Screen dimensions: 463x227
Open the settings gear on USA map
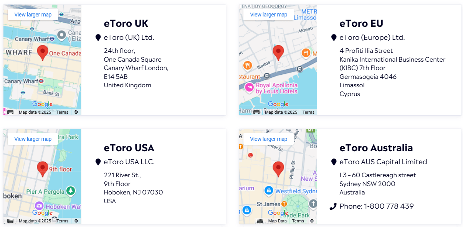pyautogui.click(x=76, y=221)
